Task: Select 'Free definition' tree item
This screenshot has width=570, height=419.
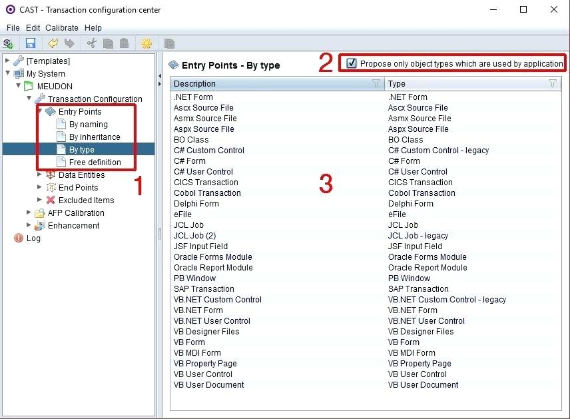Action: point(95,163)
